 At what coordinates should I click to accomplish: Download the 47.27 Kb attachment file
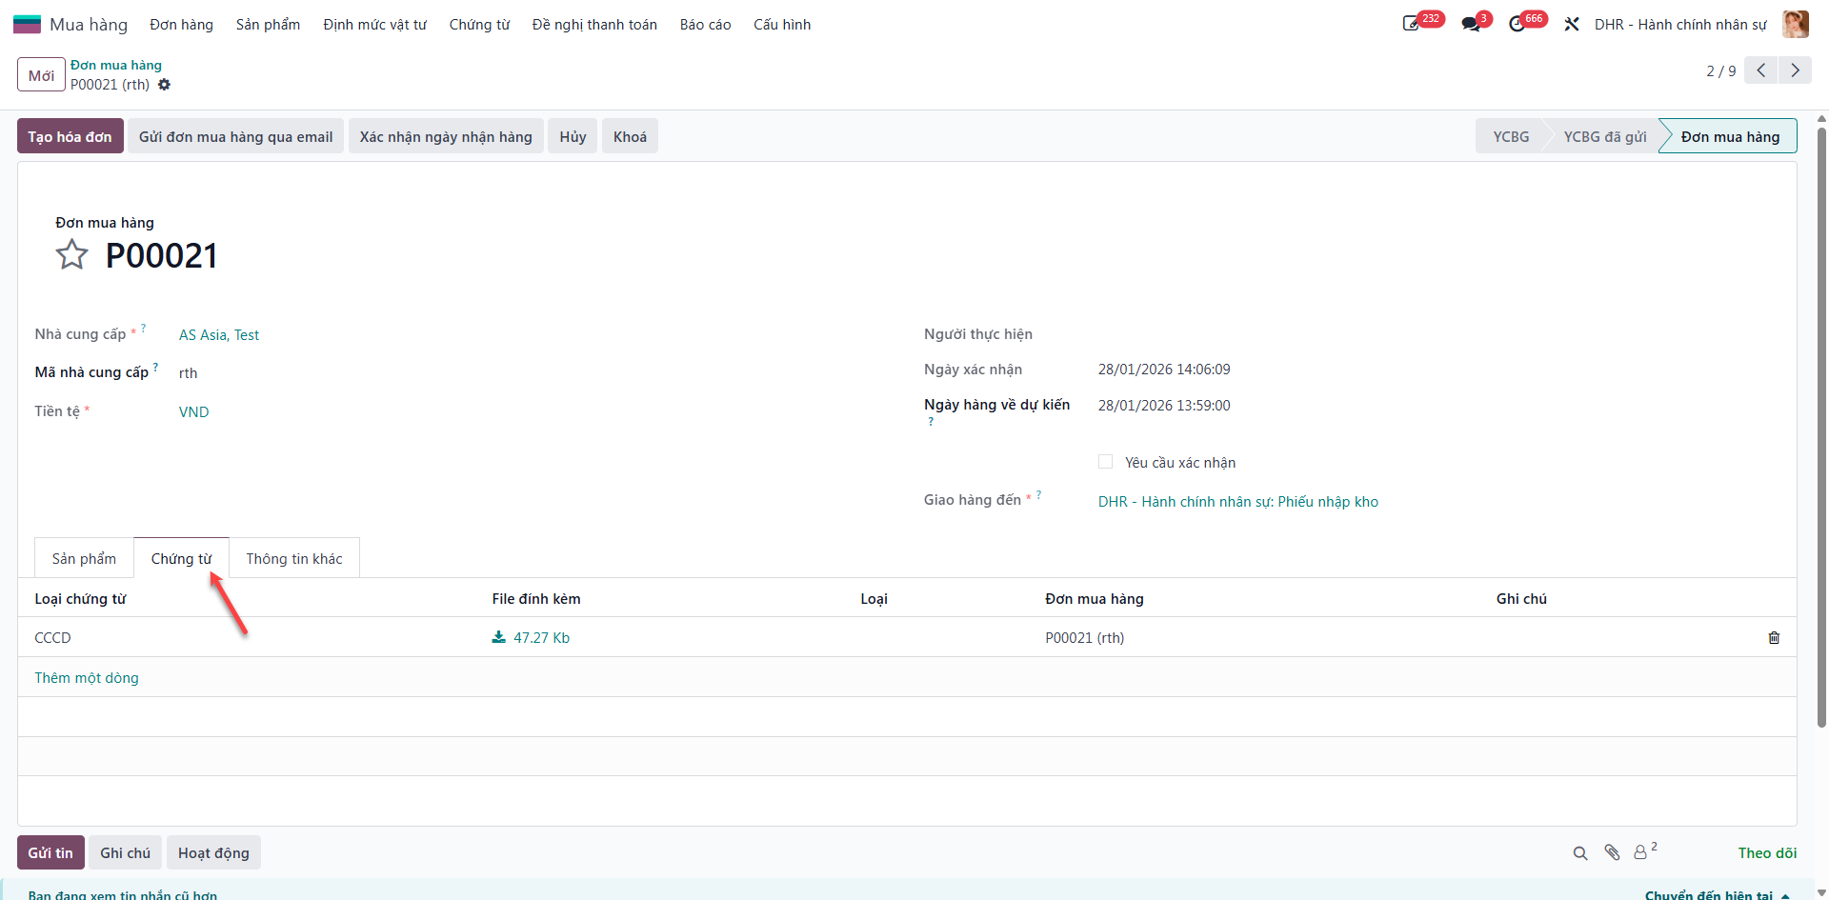532,638
